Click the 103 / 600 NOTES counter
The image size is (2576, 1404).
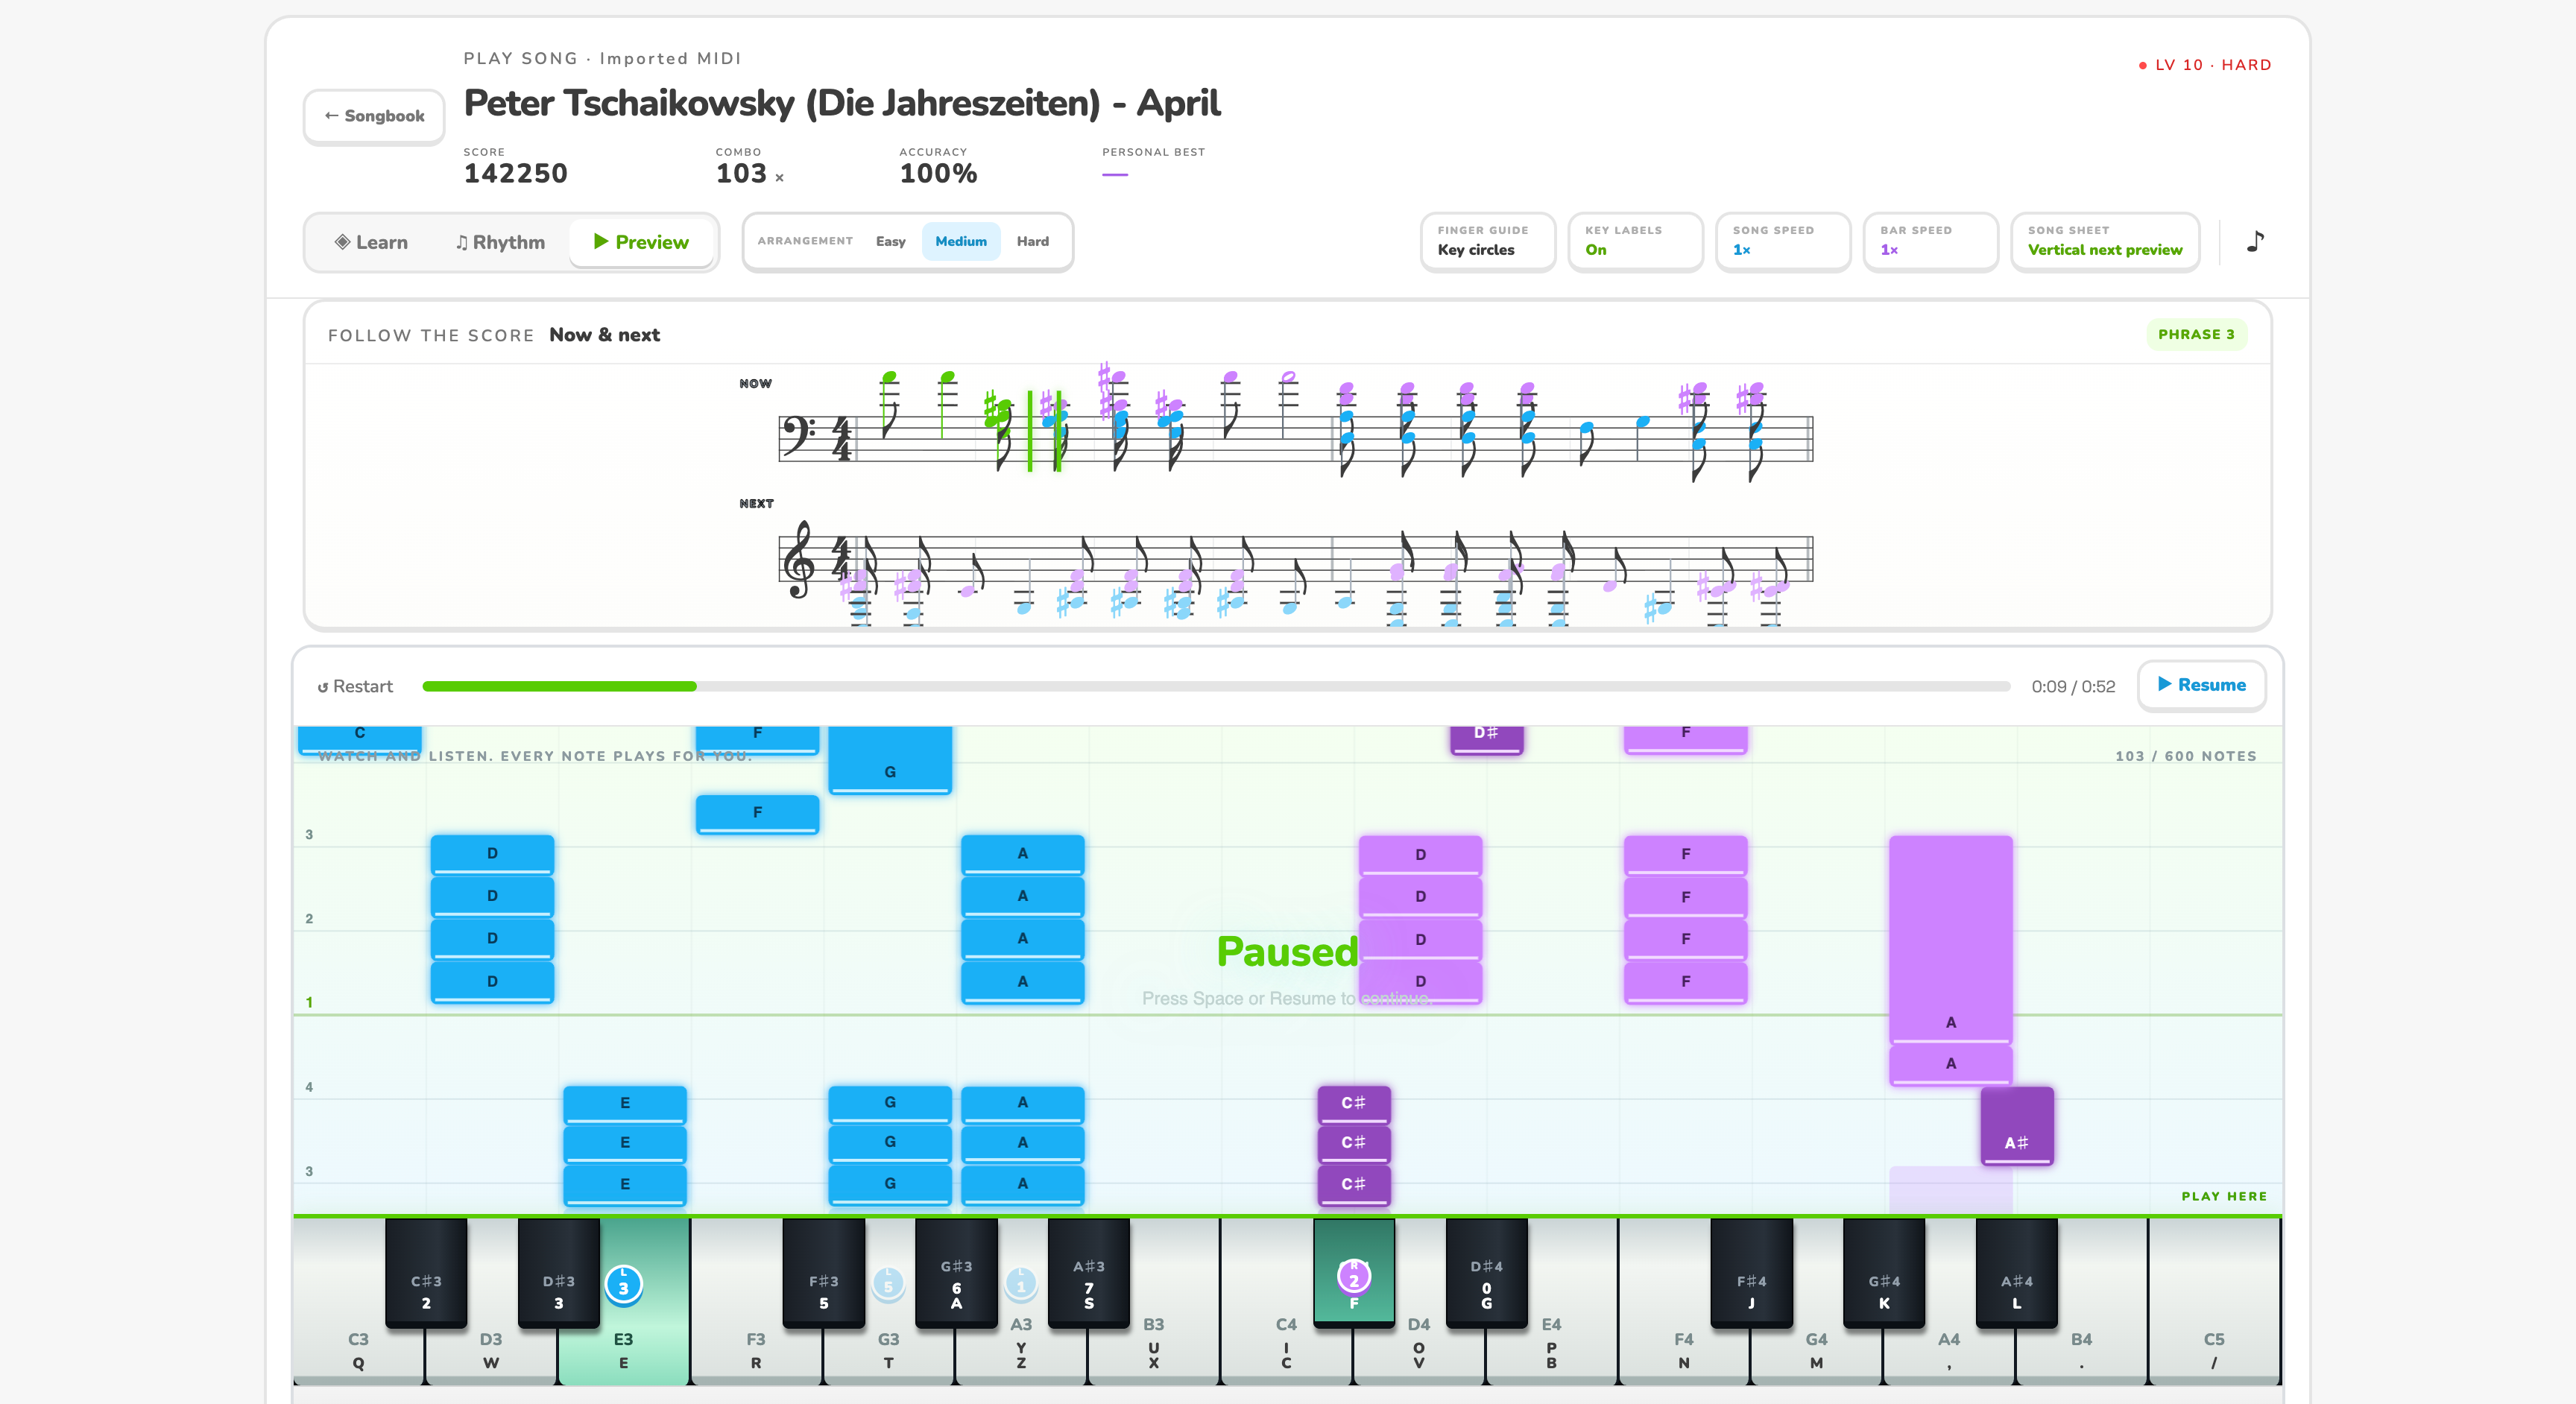coord(2185,756)
